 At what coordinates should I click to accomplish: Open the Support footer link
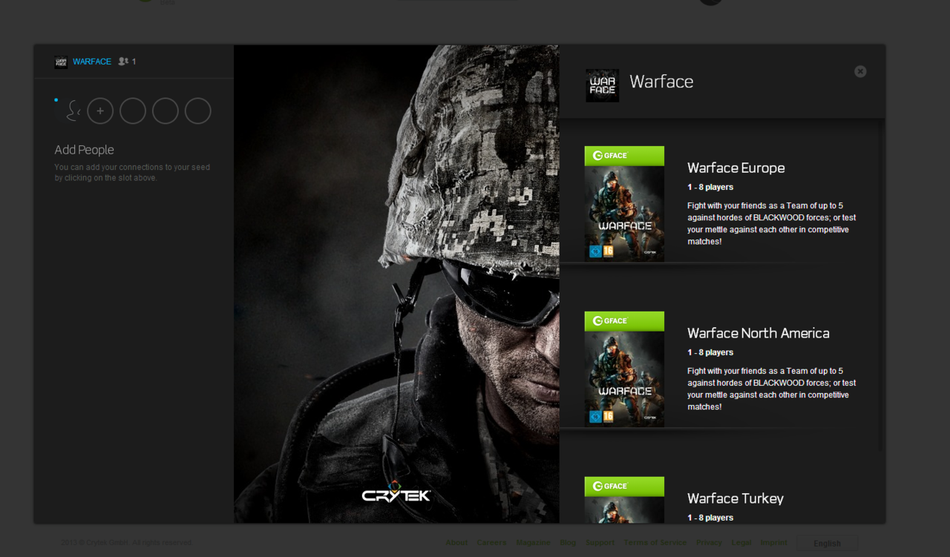coord(600,543)
